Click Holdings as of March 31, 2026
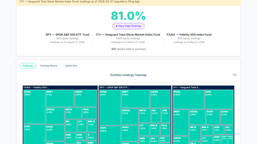 coord(128,42)
